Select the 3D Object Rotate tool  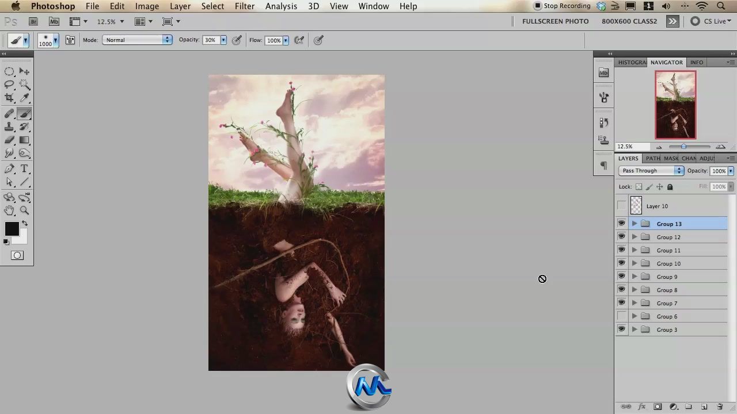[10, 197]
